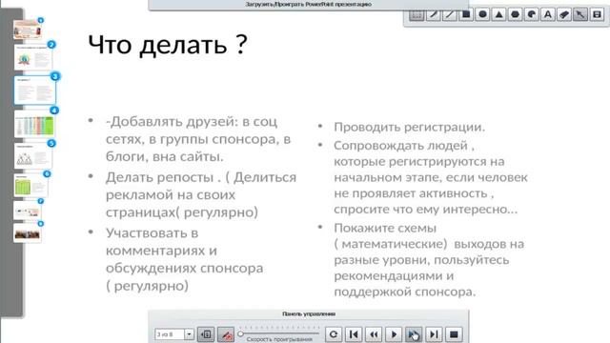The image size is (610, 343).
Task: Choose the straight line tool
Action: click(x=450, y=15)
